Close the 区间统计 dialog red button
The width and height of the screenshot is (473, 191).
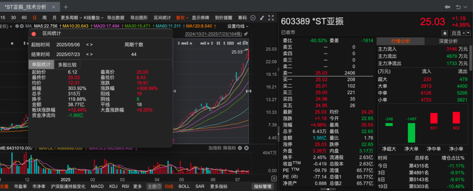pos(34,34)
